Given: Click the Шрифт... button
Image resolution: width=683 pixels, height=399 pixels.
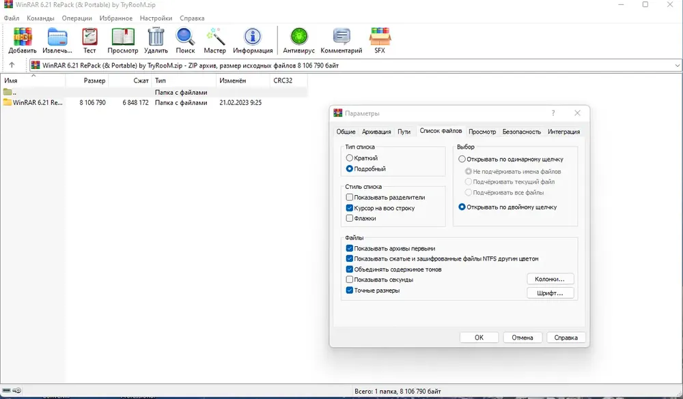Looking at the screenshot, I should point(550,293).
